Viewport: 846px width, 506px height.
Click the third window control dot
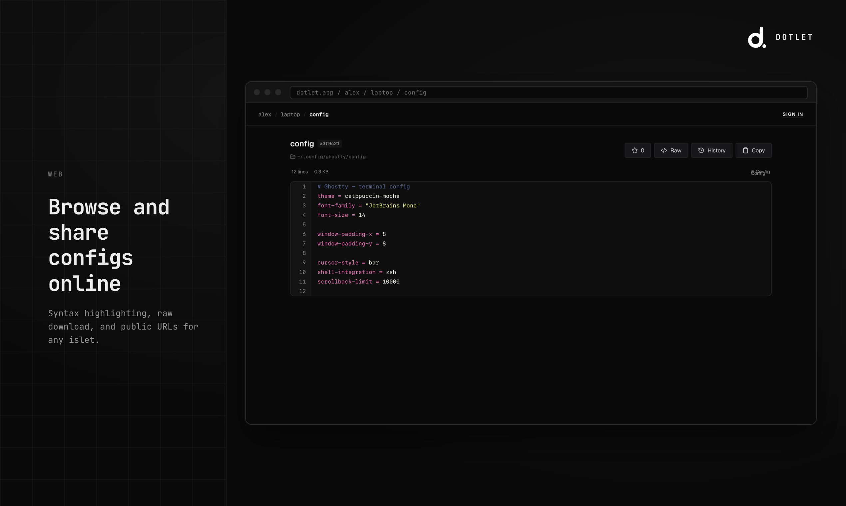[x=278, y=93]
